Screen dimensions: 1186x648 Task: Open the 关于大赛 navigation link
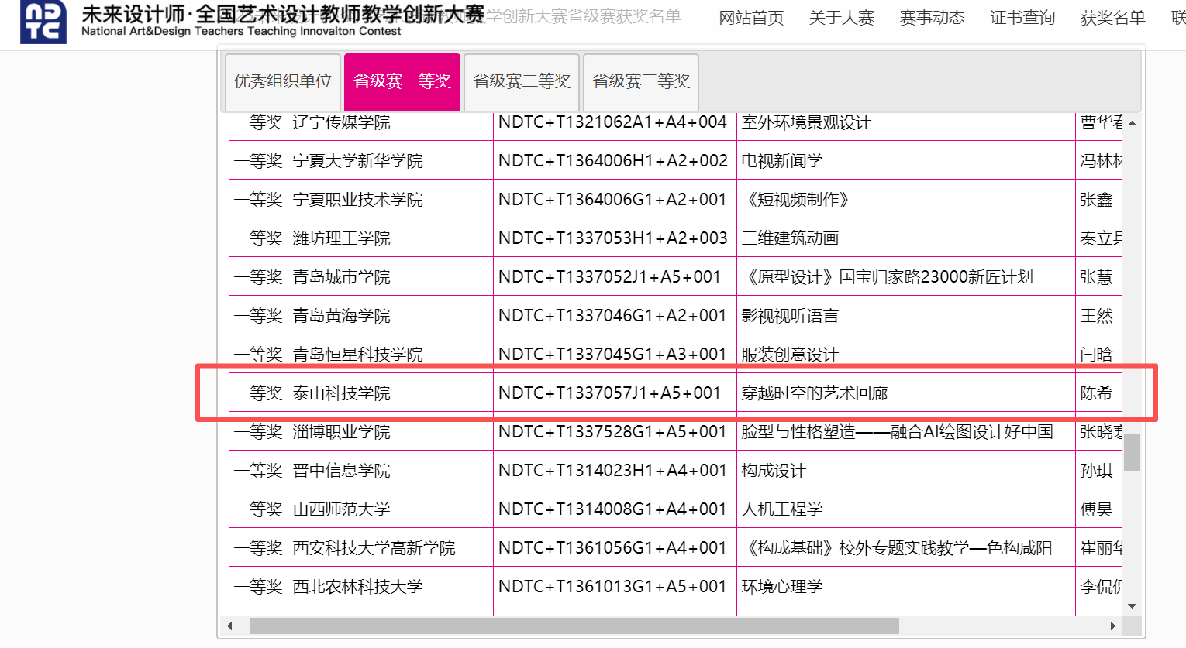[841, 18]
